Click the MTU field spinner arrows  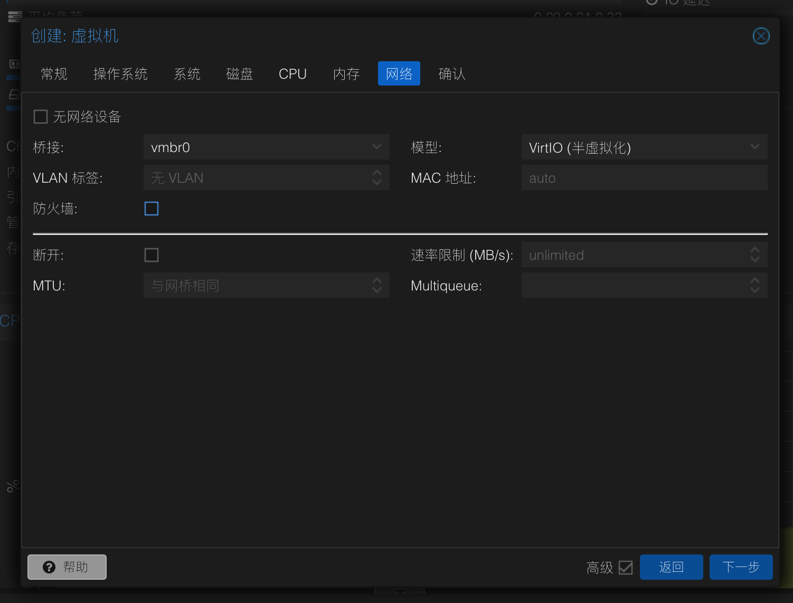click(x=376, y=286)
